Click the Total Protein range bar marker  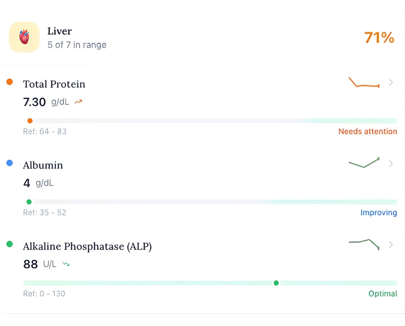point(30,121)
